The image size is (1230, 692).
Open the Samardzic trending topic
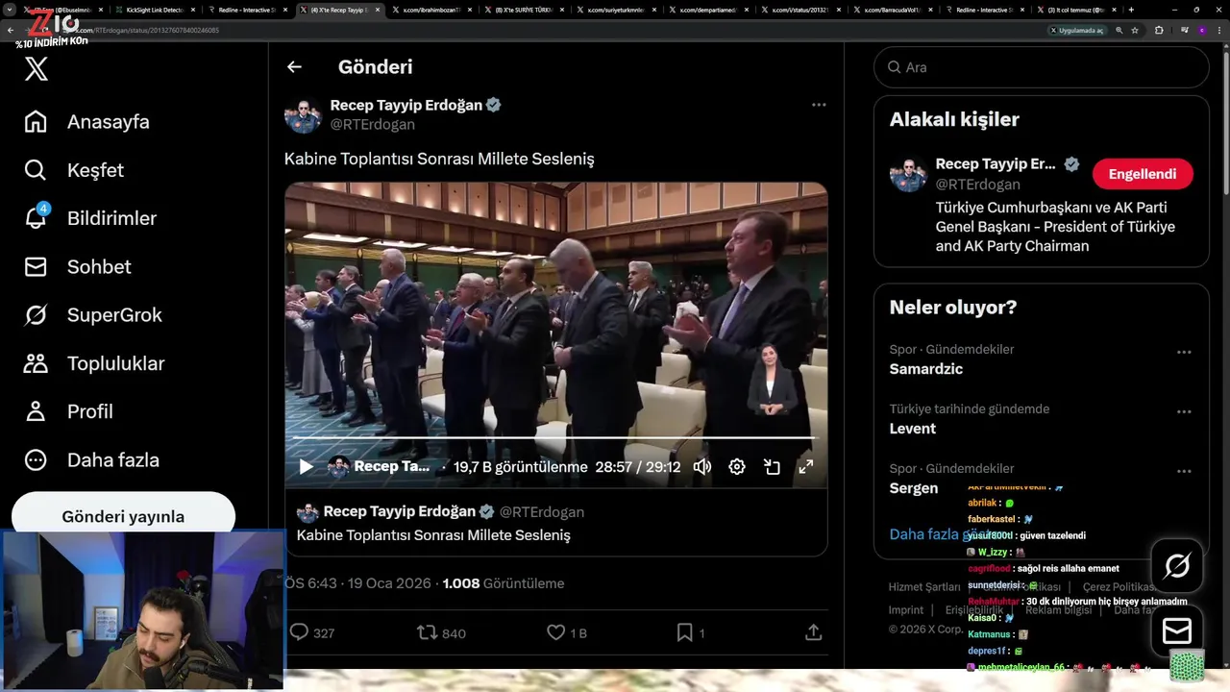[x=926, y=369]
